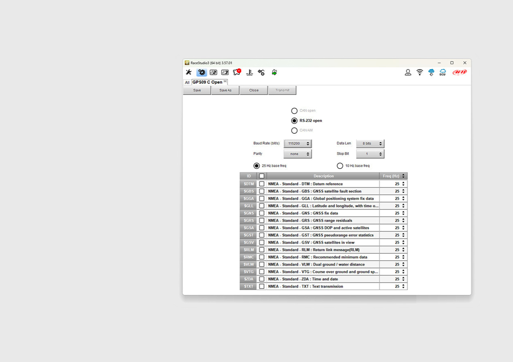Viewport: 513px width, 362px height.
Task: Click the CAN builder arrows icon
Action: pos(261,72)
